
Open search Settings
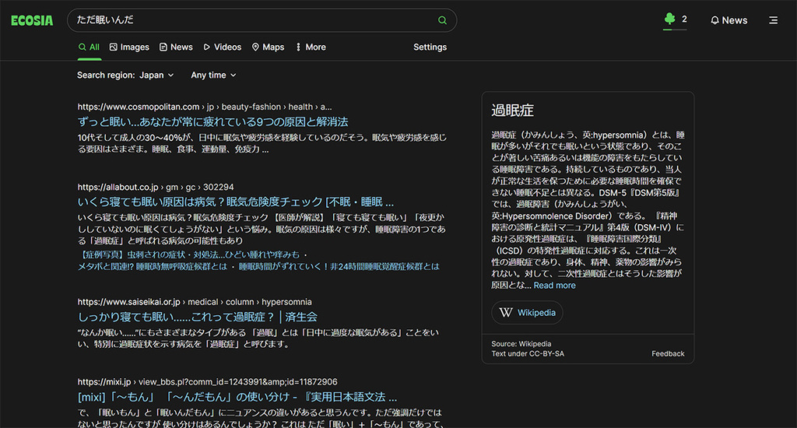coord(430,47)
